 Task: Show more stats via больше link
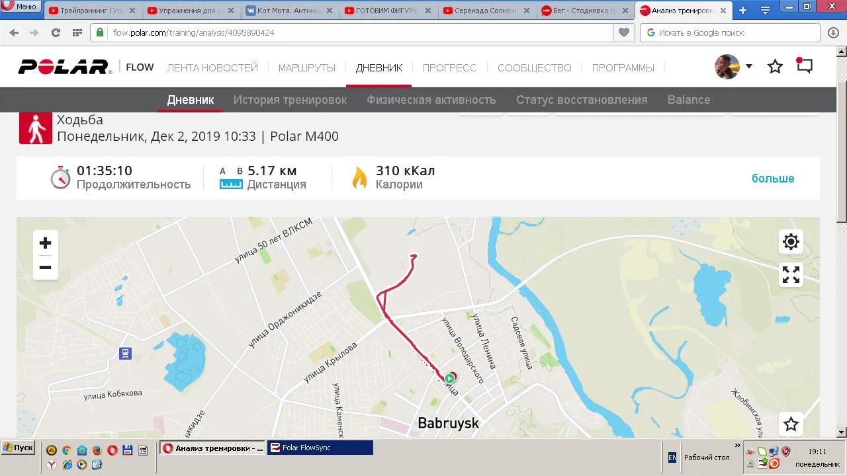773,178
